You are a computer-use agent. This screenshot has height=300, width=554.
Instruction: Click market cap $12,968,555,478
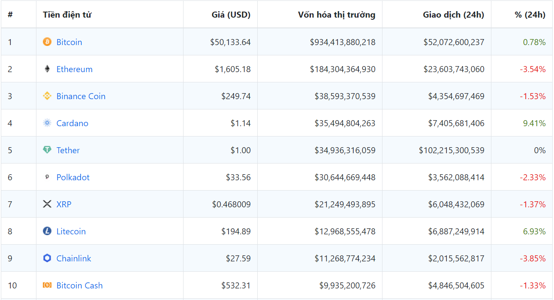345,231
